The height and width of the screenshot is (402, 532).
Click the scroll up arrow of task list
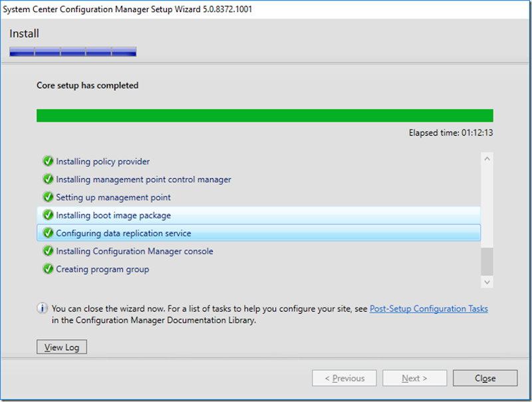pyautogui.click(x=487, y=159)
